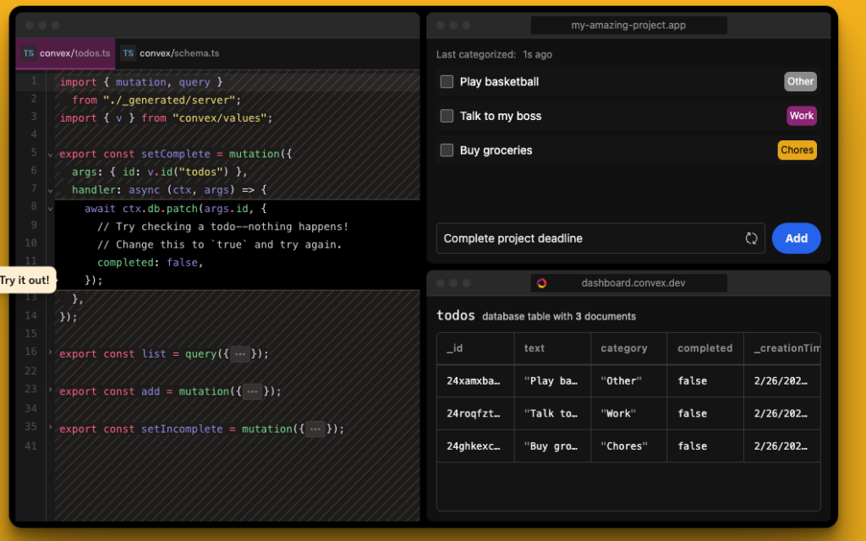
Task: Check the Play basketball checkbox
Action: [x=447, y=82]
